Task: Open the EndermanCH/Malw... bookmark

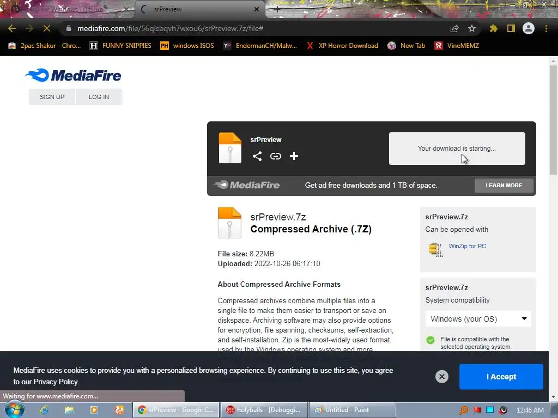Action: tap(260, 46)
